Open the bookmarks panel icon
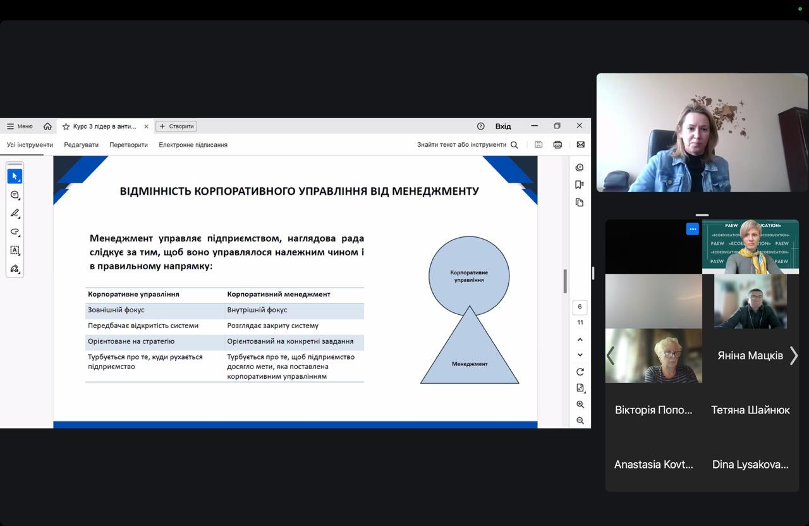Viewport: 809px width, 526px height. click(580, 185)
